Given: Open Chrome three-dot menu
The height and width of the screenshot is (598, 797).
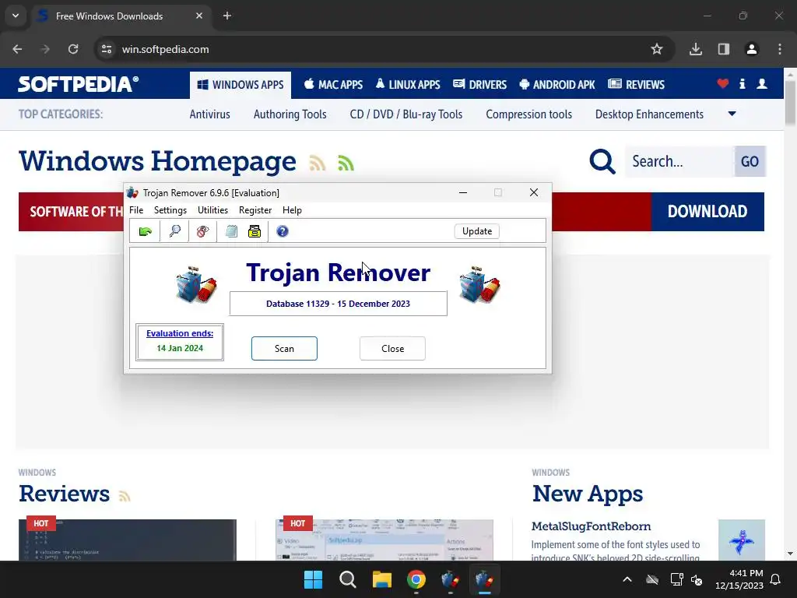Looking at the screenshot, I should tap(780, 49).
